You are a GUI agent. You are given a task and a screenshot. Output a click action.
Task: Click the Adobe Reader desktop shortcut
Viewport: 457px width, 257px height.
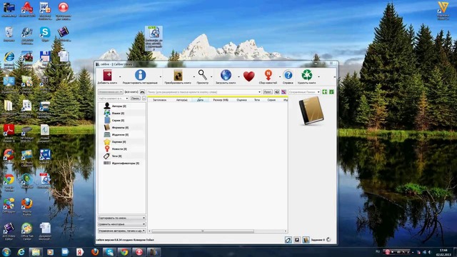pyautogui.click(x=9, y=133)
